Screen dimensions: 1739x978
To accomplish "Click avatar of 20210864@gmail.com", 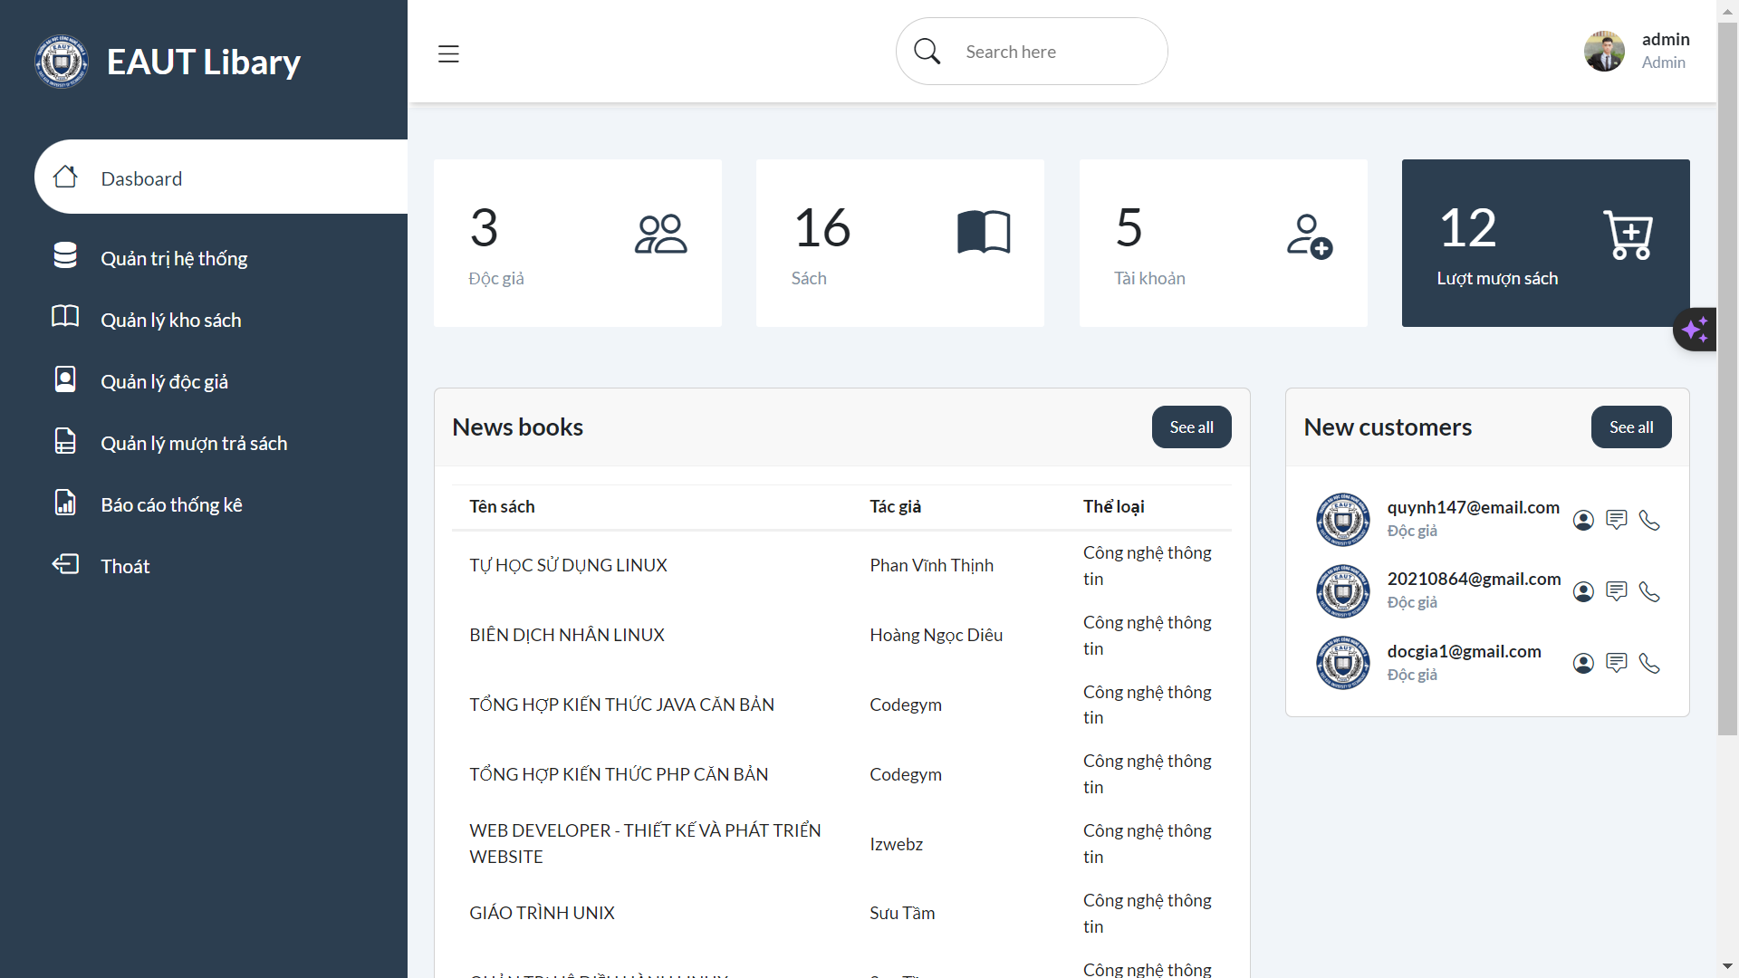I will click(x=1342, y=591).
